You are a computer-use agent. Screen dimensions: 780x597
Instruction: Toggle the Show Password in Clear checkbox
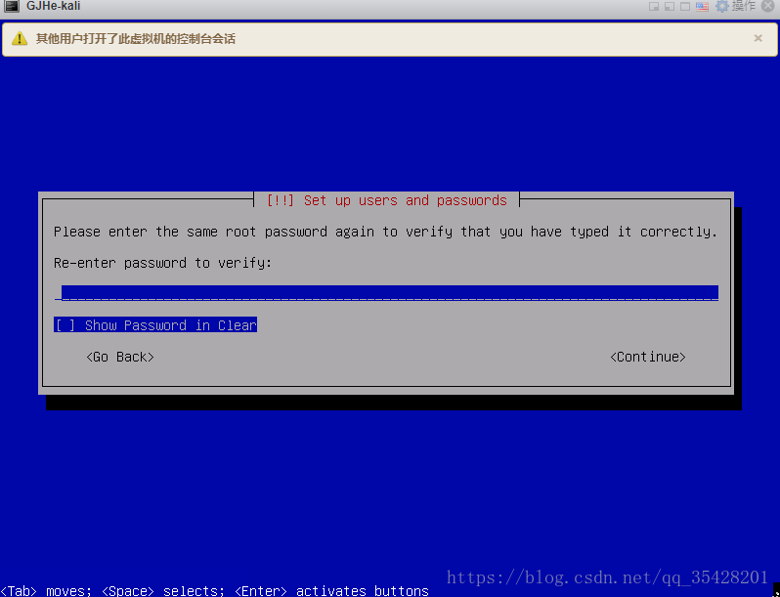[155, 325]
